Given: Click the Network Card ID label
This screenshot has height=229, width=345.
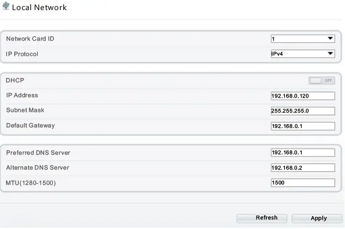Looking at the screenshot, I should (30, 39).
